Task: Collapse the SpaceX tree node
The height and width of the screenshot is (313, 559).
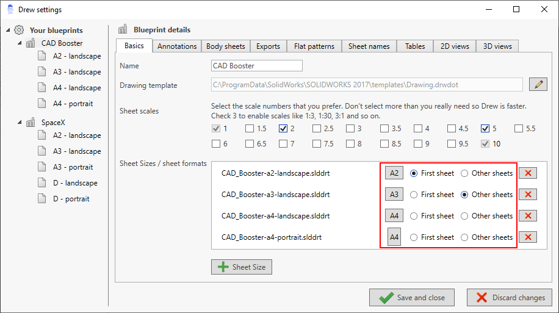Action: pyautogui.click(x=20, y=122)
